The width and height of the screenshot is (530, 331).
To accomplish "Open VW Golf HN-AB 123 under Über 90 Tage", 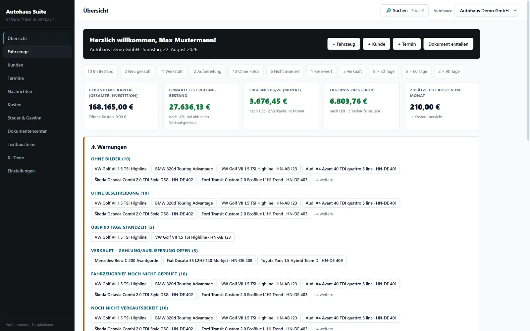I will pos(193,237).
